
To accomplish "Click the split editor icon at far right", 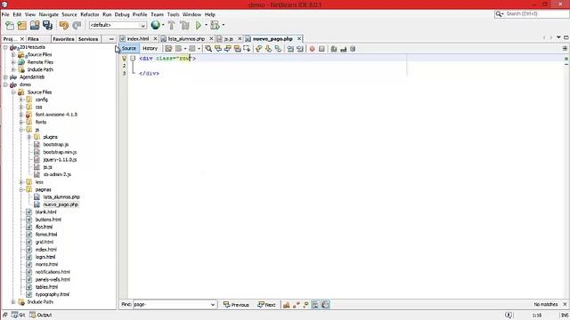I will click(565, 48).
